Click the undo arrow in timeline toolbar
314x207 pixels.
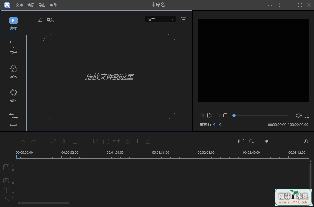(22, 141)
